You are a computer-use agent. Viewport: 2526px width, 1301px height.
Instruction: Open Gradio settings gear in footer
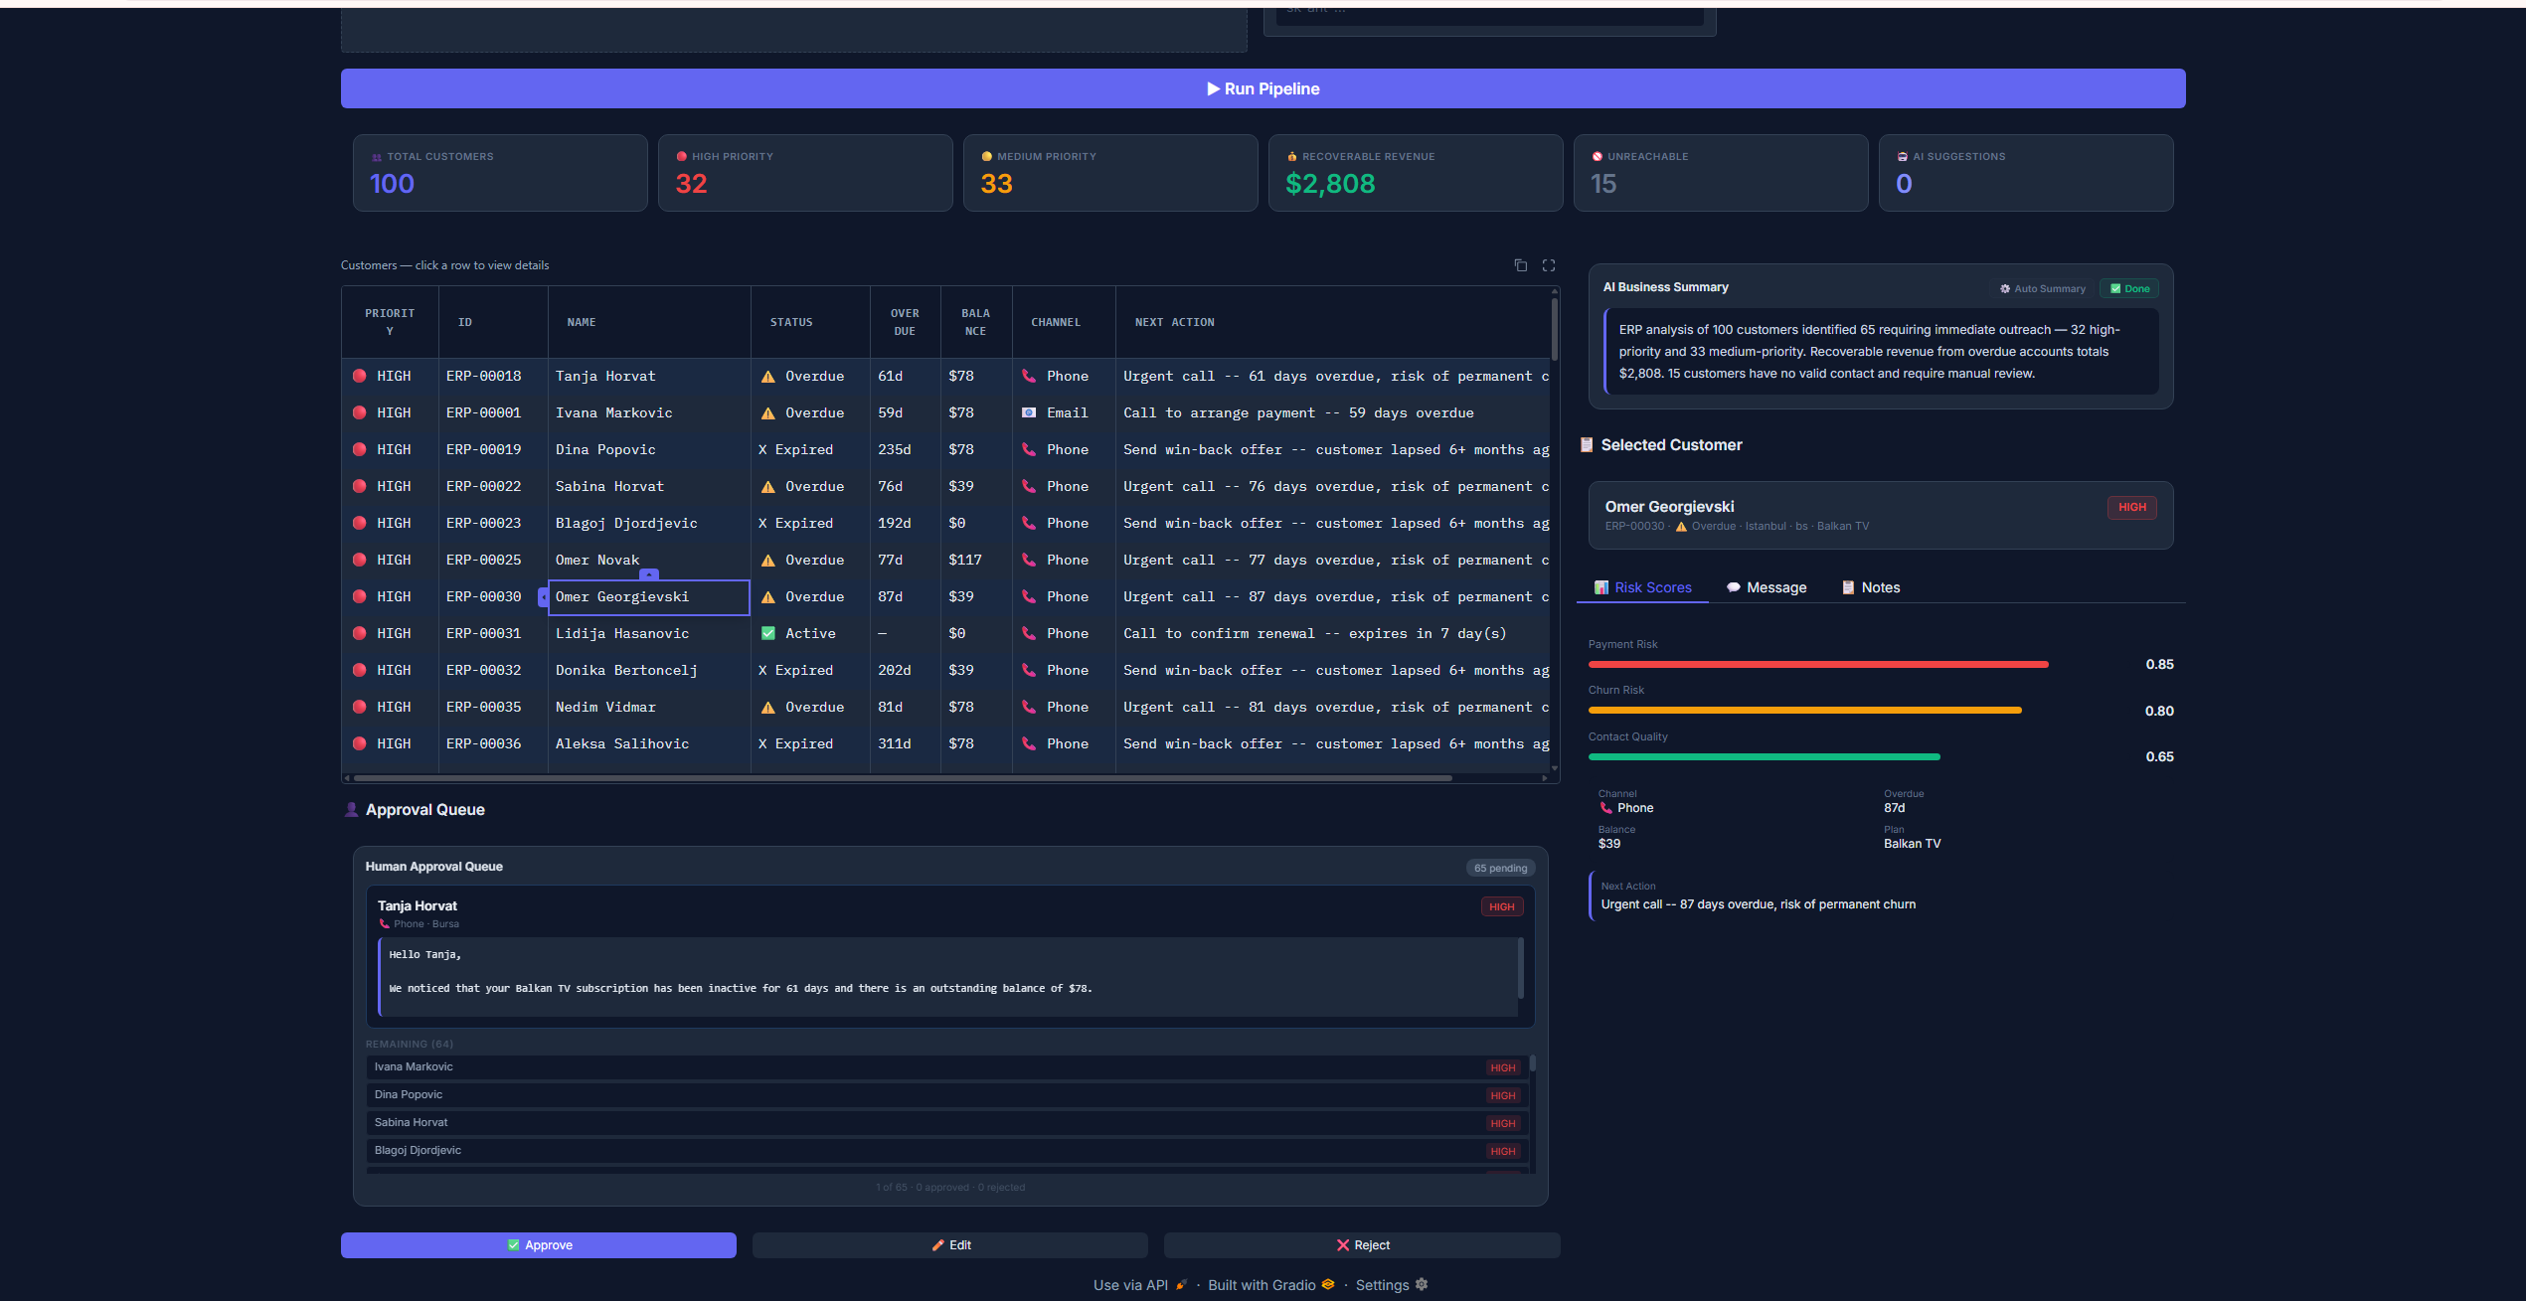coord(1422,1284)
